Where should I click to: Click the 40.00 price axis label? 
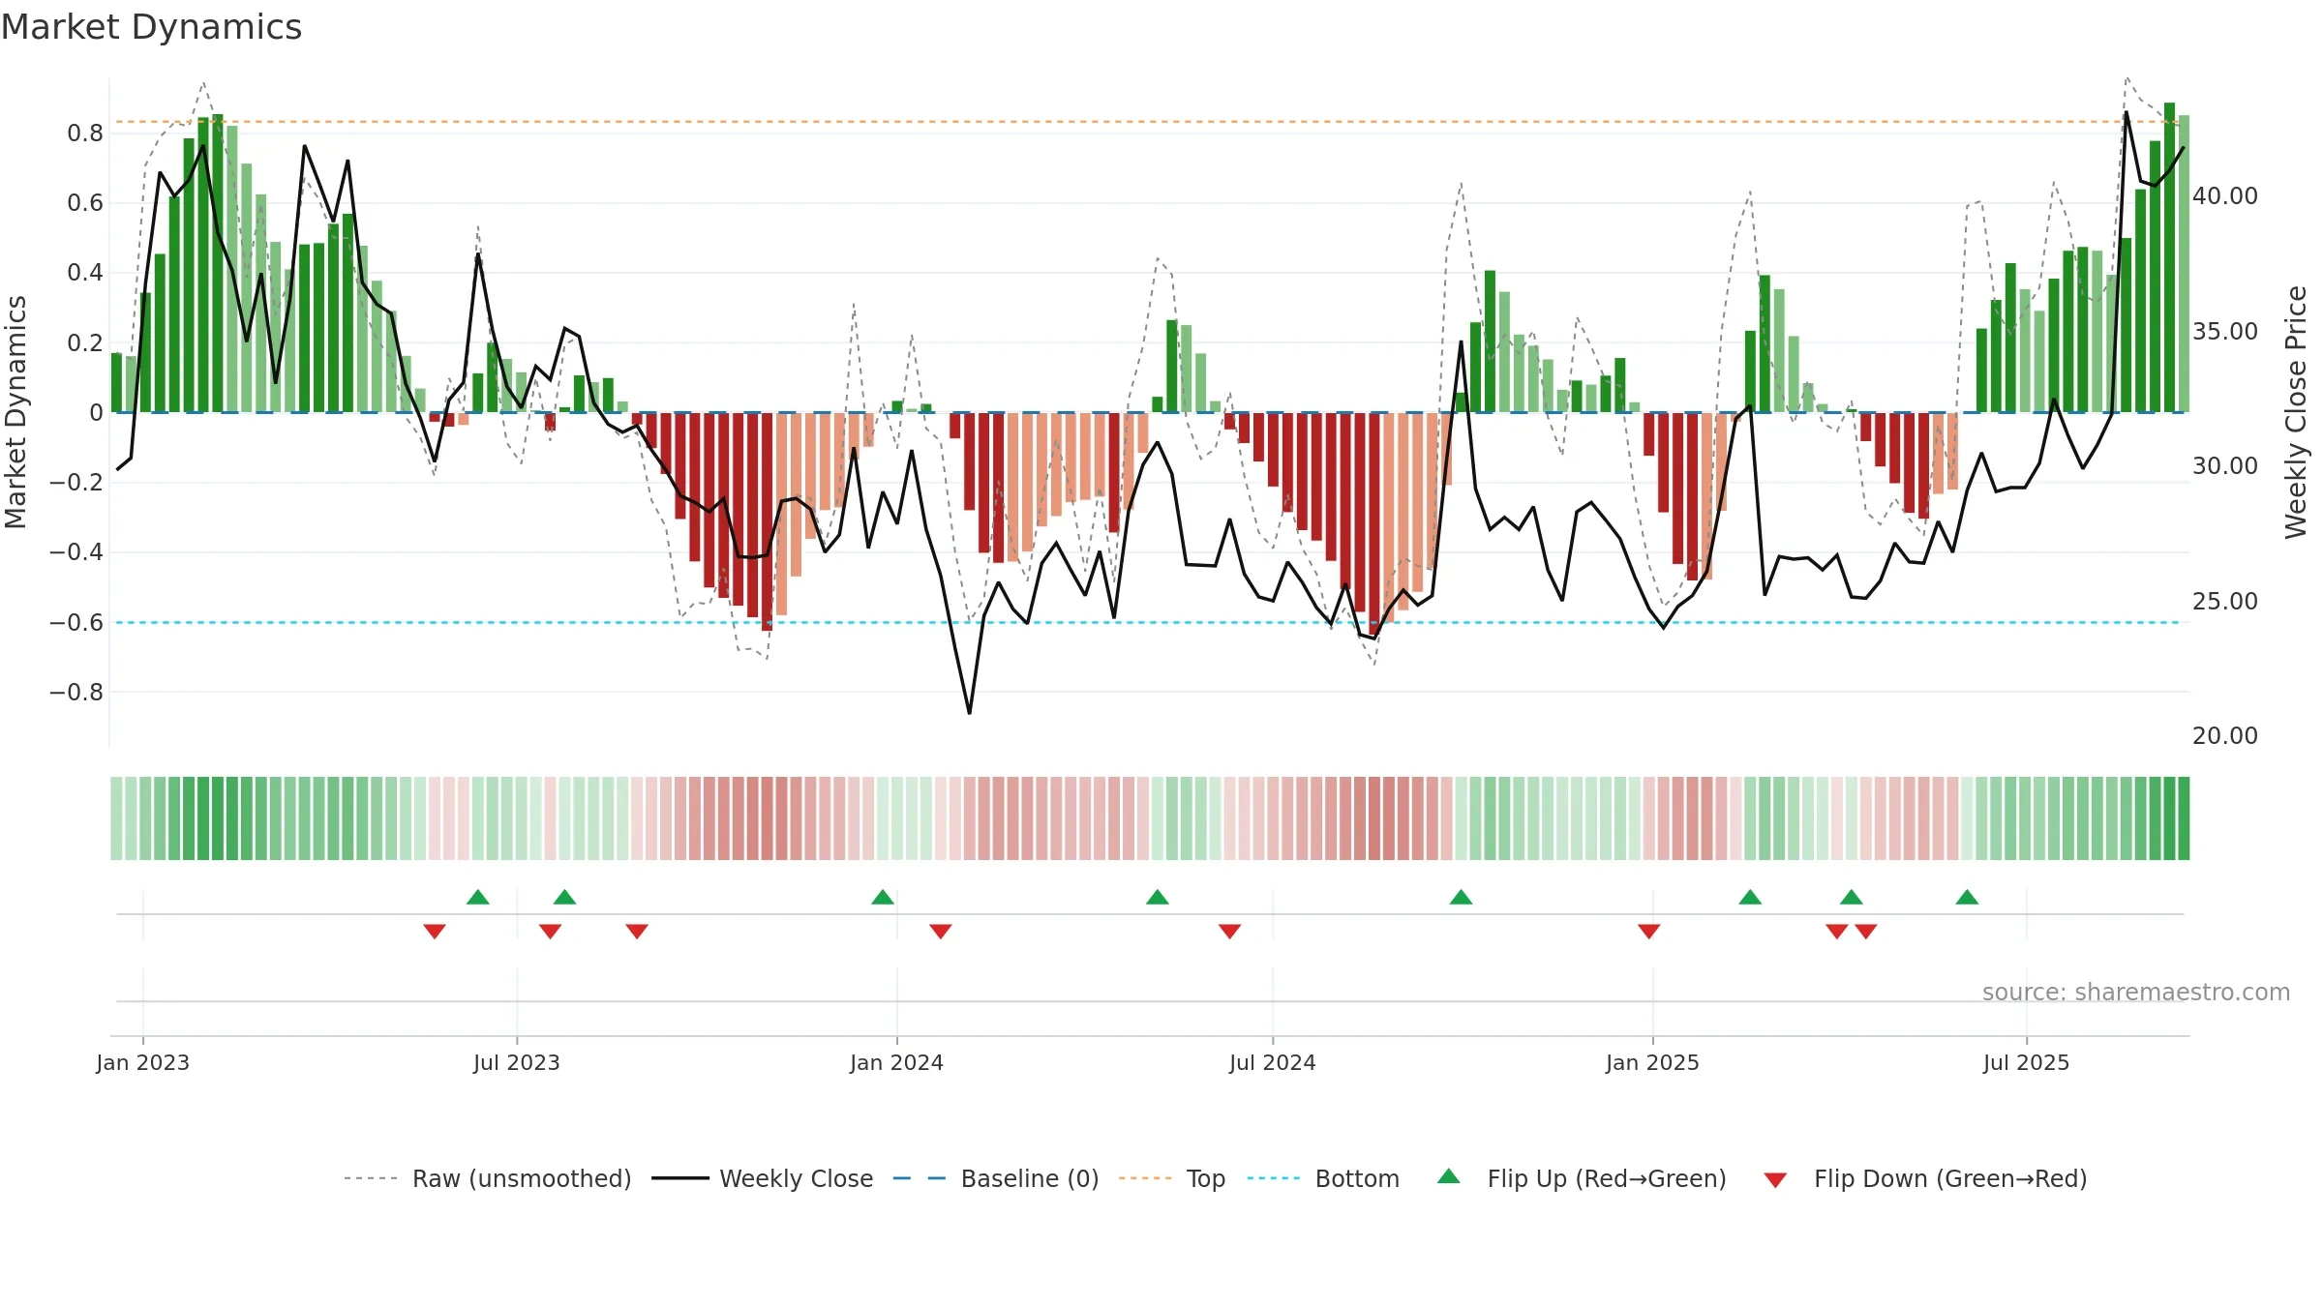pos(2225,196)
